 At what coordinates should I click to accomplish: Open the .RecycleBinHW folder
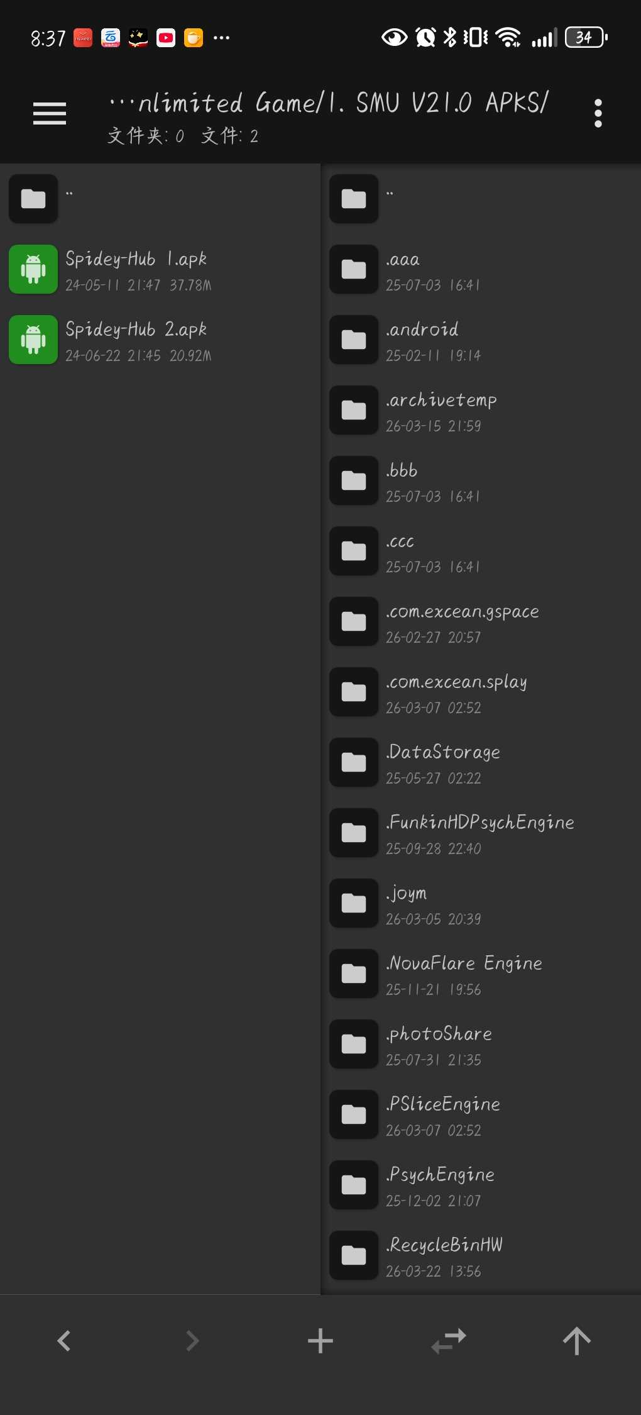pos(481,1255)
